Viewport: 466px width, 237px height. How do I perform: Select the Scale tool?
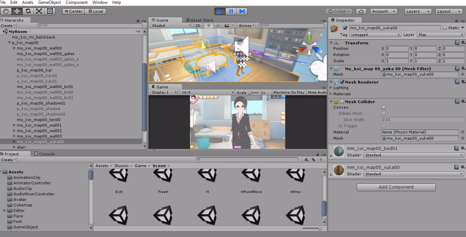[39, 11]
